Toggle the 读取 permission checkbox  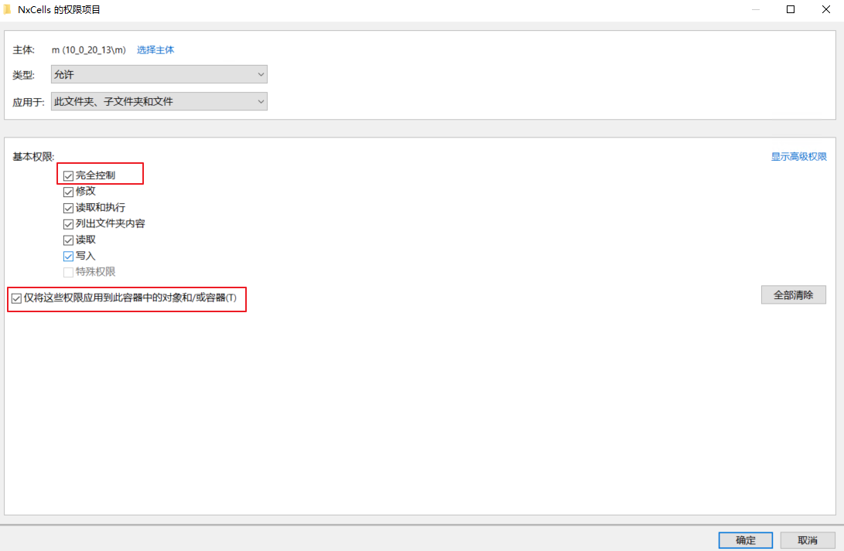click(x=68, y=240)
